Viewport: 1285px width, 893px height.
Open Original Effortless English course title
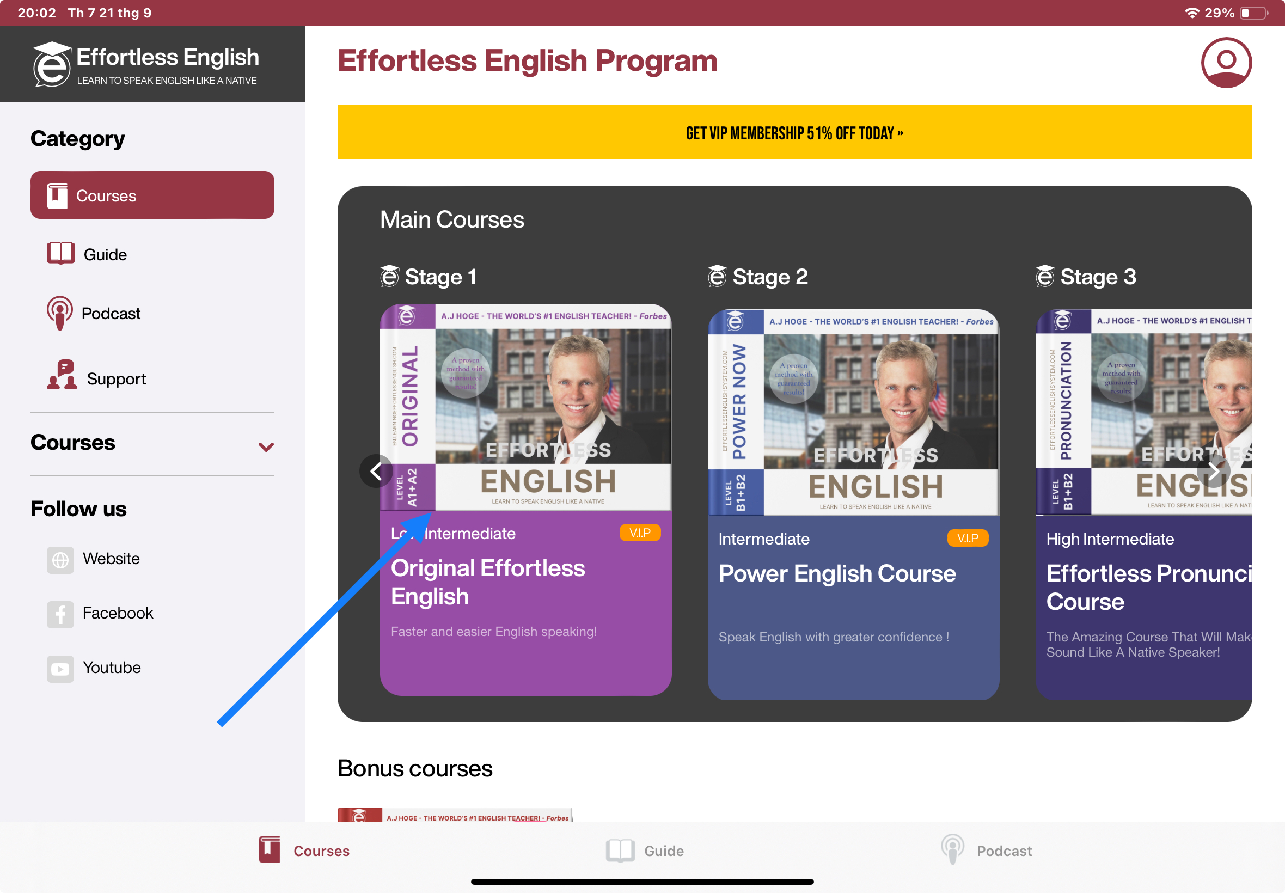coord(487,582)
